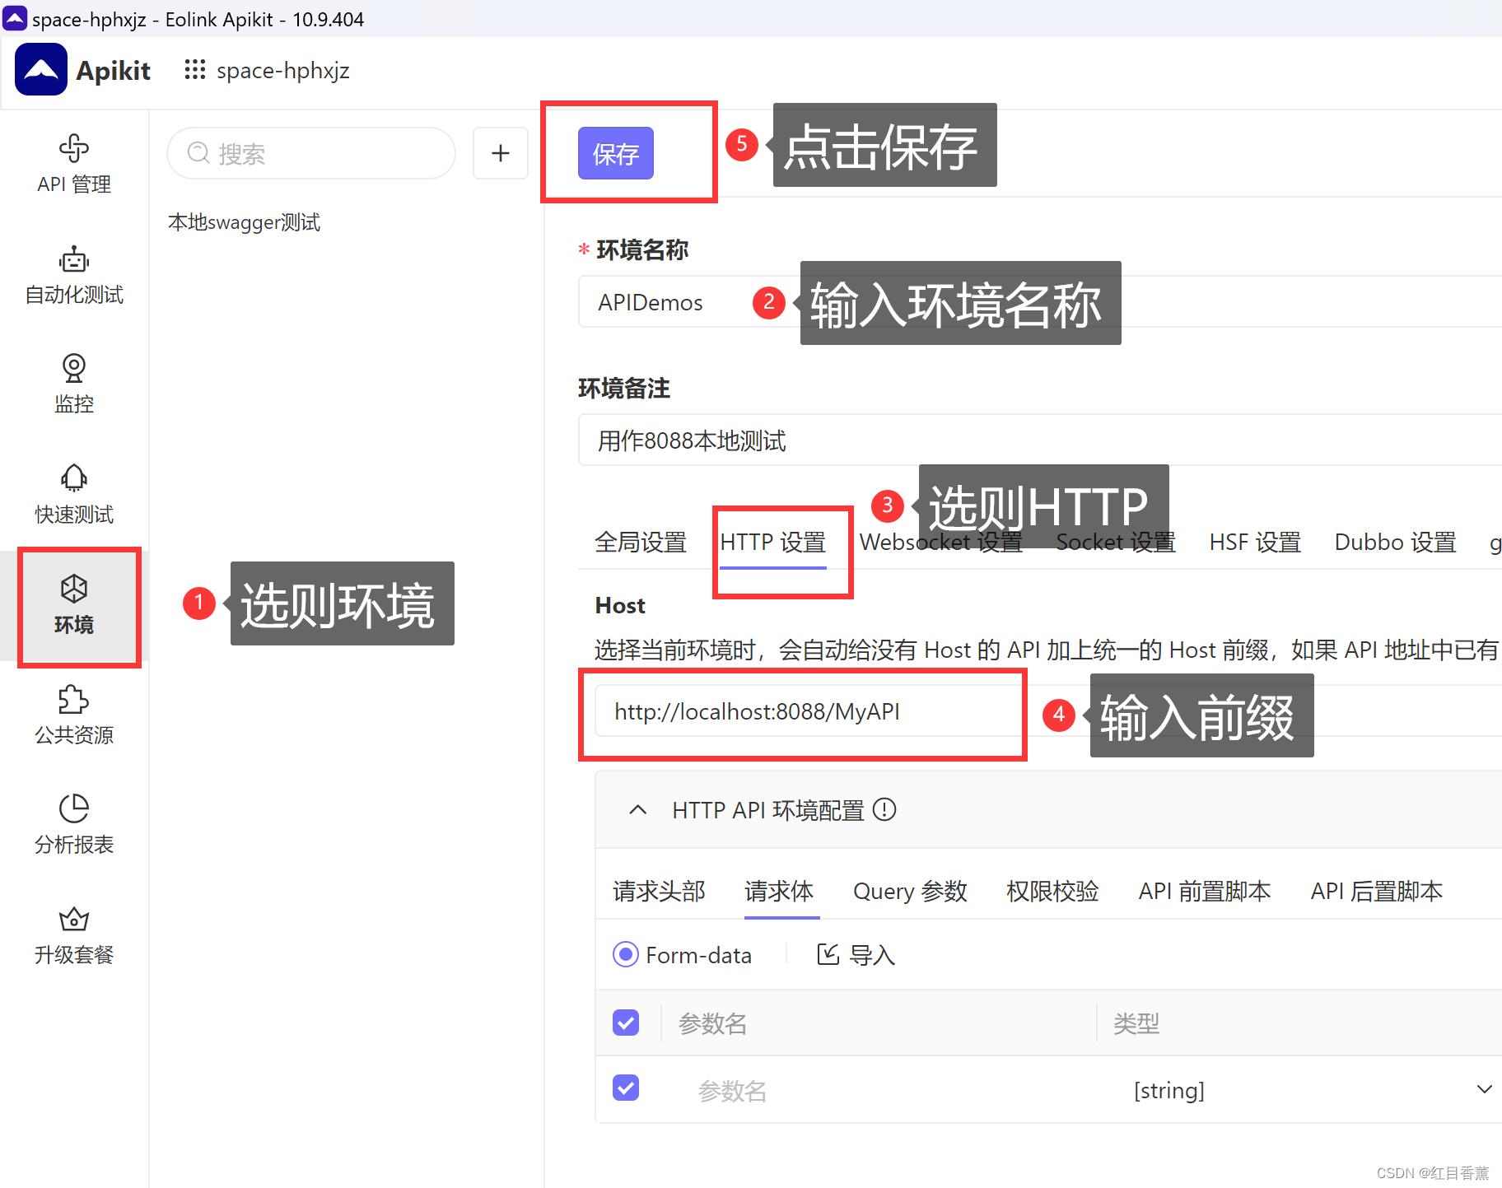Open 升级套餐 from the sidebar

tap(73, 936)
